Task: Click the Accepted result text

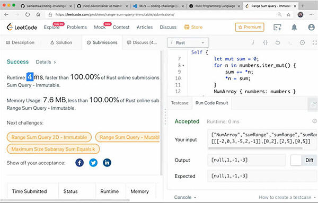Action: pyautogui.click(x=187, y=121)
